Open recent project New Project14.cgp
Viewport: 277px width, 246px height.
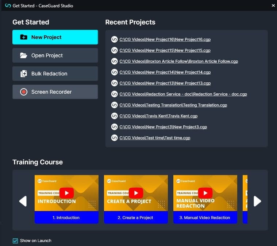click(x=165, y=72)
